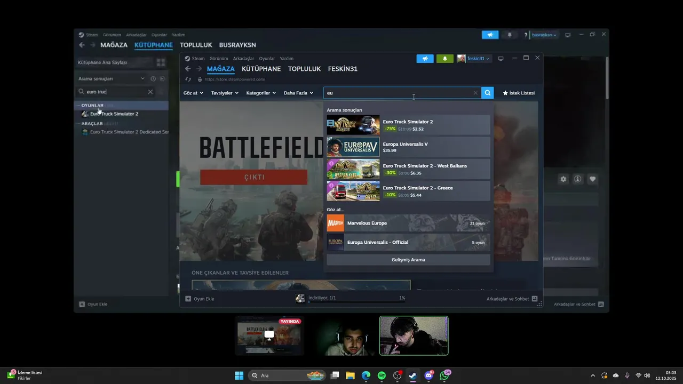Click the ready-to-play filter icon in library
This screenshot has width=683, height=384.
click(162, 78)
